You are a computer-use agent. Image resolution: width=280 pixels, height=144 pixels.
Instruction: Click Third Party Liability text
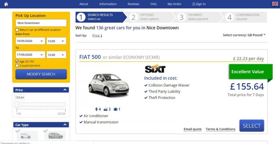(164, 92)
